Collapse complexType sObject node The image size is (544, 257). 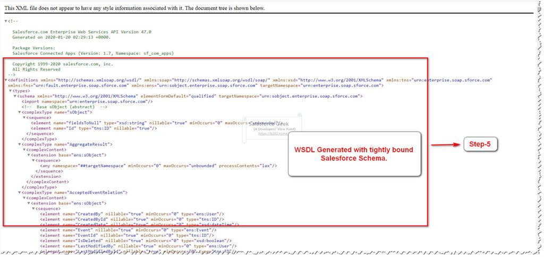(x=20, y=113)
